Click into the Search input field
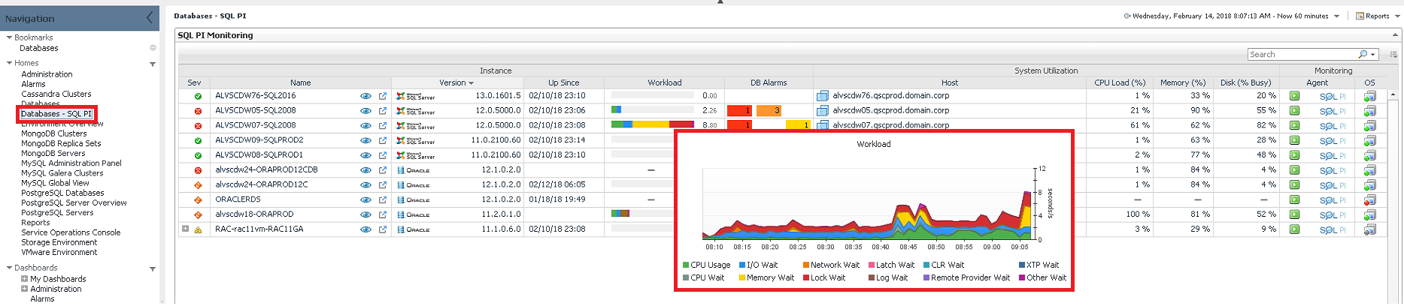1404x306 pixels. (1301, 55)
